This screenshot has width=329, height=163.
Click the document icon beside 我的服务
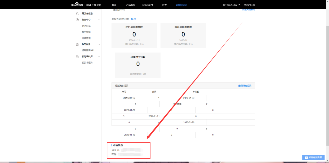tap(77, 44)
